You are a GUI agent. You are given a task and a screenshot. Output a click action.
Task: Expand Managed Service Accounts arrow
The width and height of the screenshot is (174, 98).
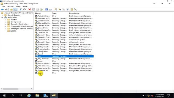tap(5, 29)
